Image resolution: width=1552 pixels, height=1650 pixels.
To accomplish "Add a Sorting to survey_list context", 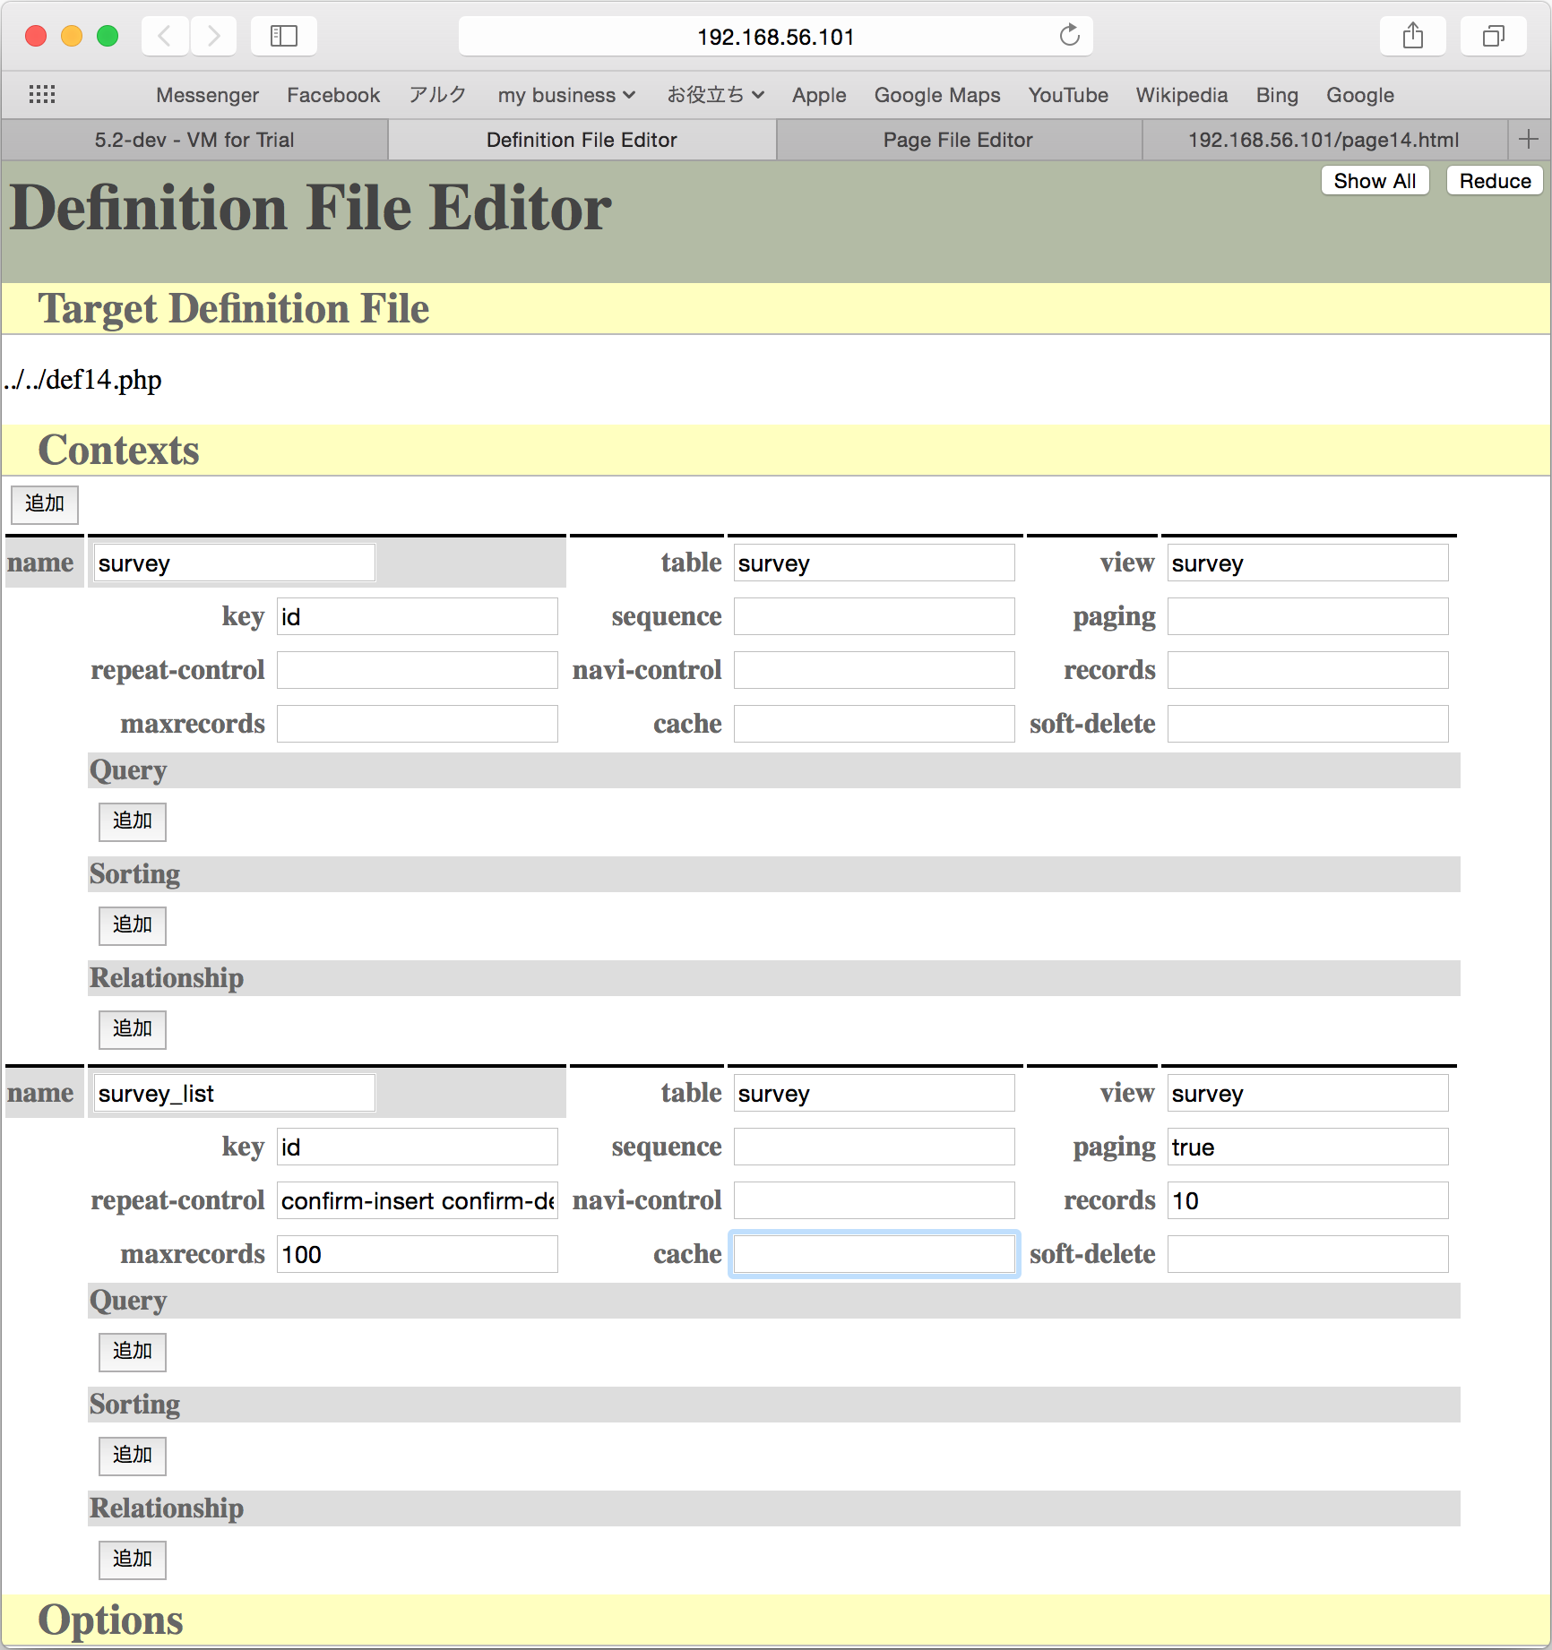I will (x=133, y=1456).
